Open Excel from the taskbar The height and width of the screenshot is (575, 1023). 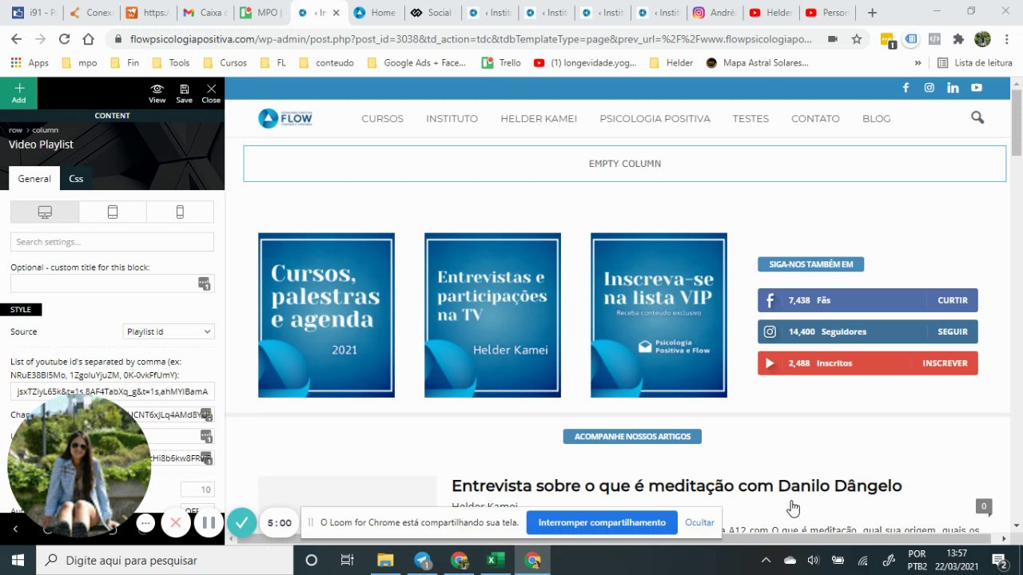point(495,560)
